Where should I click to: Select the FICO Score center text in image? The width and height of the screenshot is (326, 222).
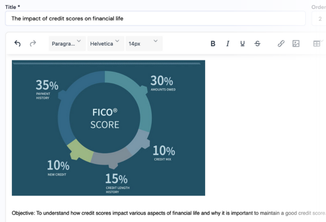[x=105, y=118]
